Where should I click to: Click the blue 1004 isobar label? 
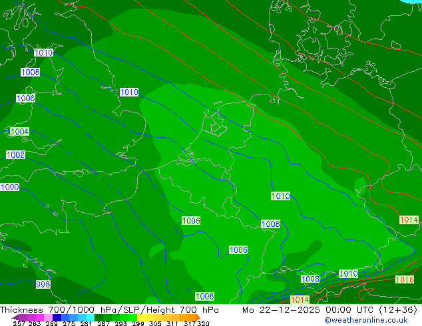pyautogui.click(x=19, y=132)
